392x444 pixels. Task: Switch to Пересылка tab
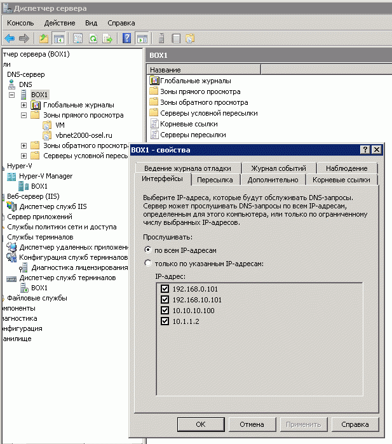click(215, 180)
